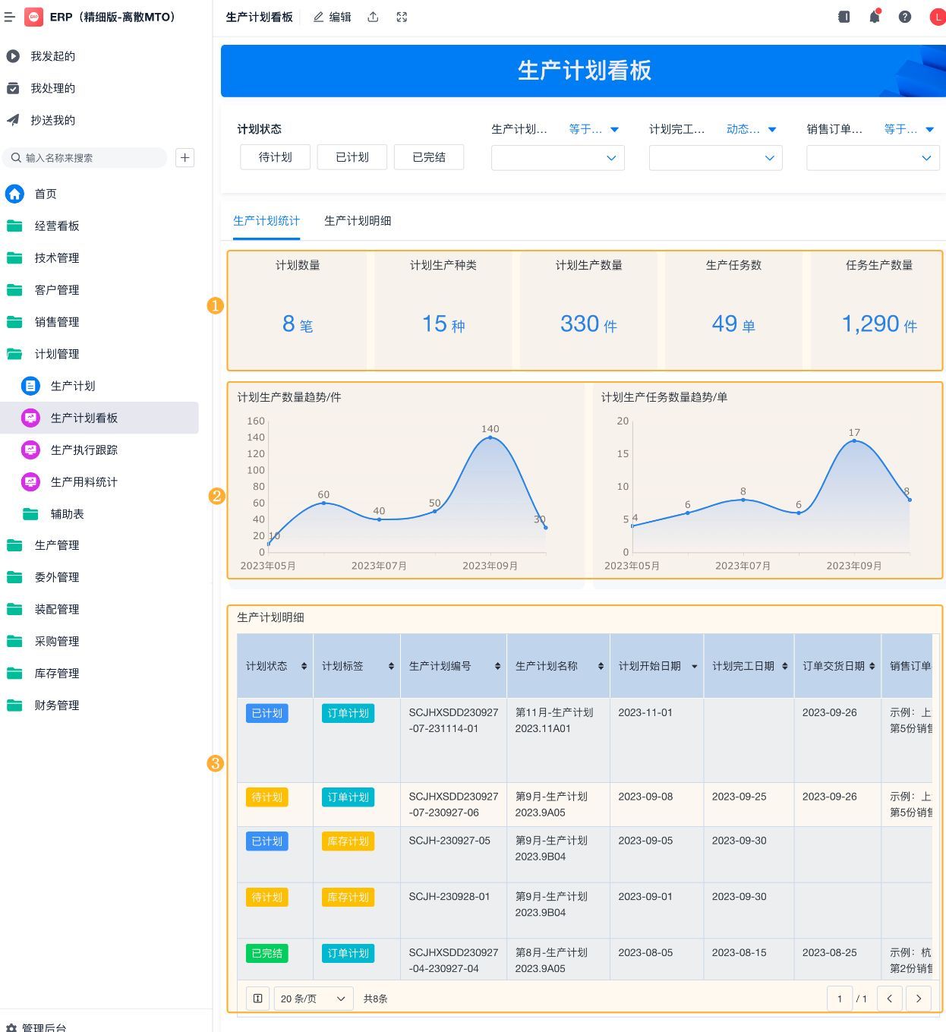Expand the 生产计划 filter combo box
This screenshot has height=1032, width=946.
coord(558,158)
